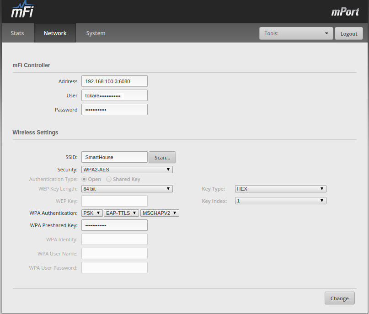
Task: Open the PSK authentication dropdown
Action: pos(92,213)
